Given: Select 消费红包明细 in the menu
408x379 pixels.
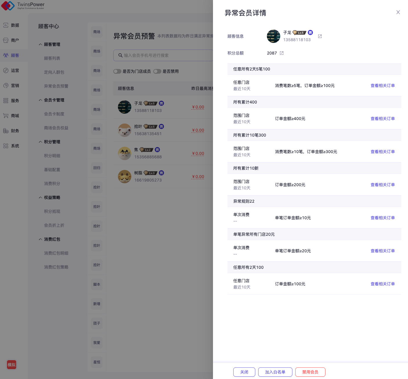Looking at the screenshot, I should coord(56,253).
